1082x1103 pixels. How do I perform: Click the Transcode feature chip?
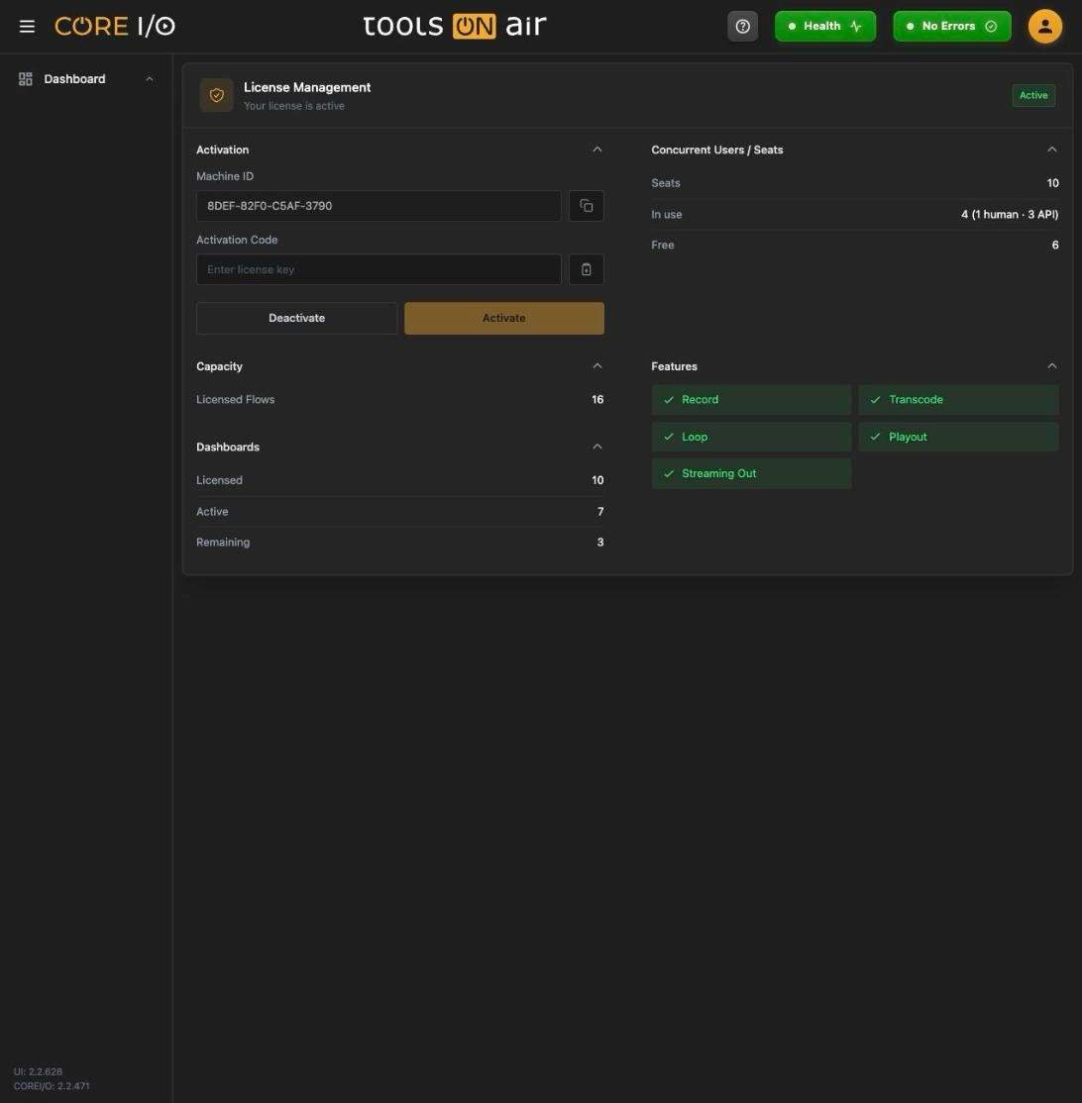click(x=958, y=400)
